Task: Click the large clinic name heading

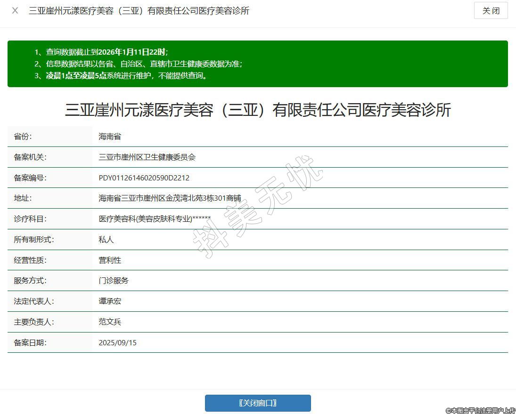Action: click(258, 110)
